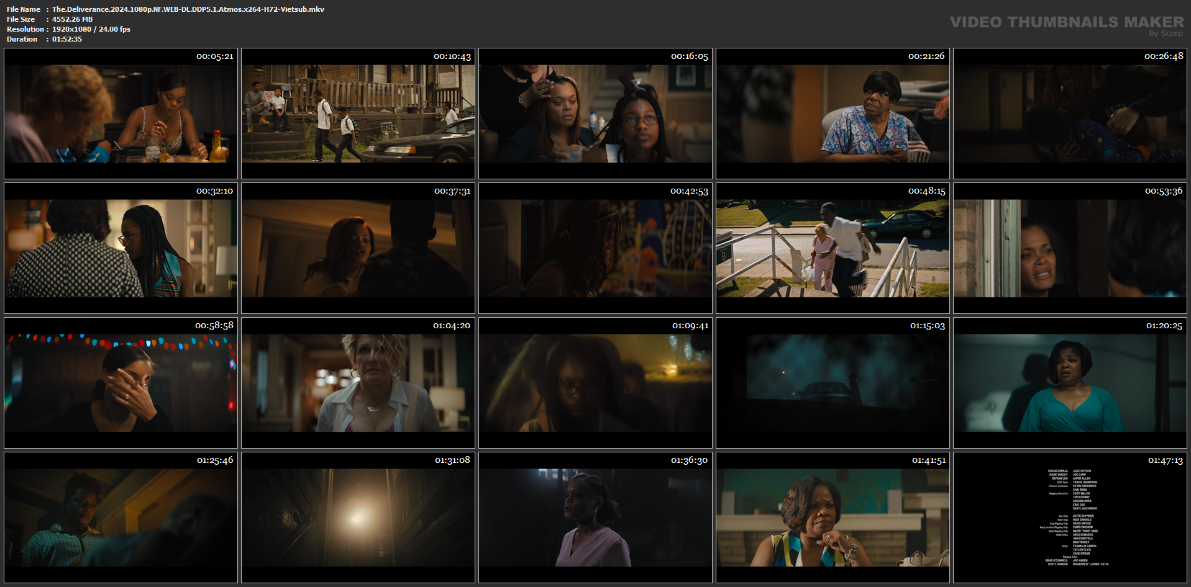Click the File Size label
The width and height of the screenshot is (1191, 587).
pyautogui.click(x=21, y=19)
